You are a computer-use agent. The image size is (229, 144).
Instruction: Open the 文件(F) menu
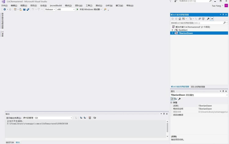click(x=4, y=5)
